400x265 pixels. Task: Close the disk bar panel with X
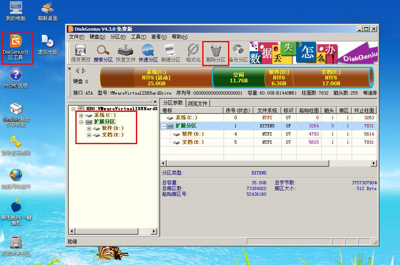[x=70, y=69]
